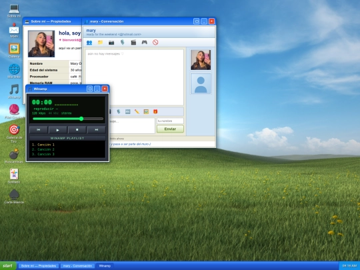
Task: Open the video clapperboard icon
Action: (133, 43)
